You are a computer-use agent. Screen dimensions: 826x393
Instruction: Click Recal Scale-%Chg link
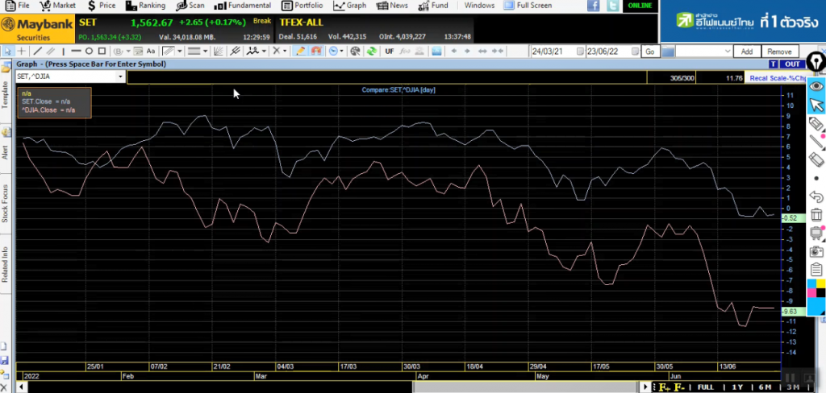778,78
